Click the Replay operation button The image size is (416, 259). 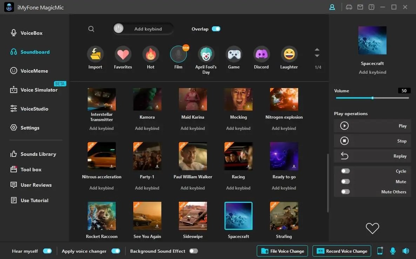point(372,156)
